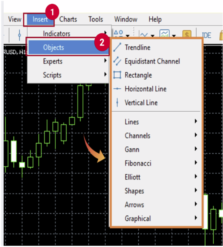Open the IDE toolbar button

(206, 35)
